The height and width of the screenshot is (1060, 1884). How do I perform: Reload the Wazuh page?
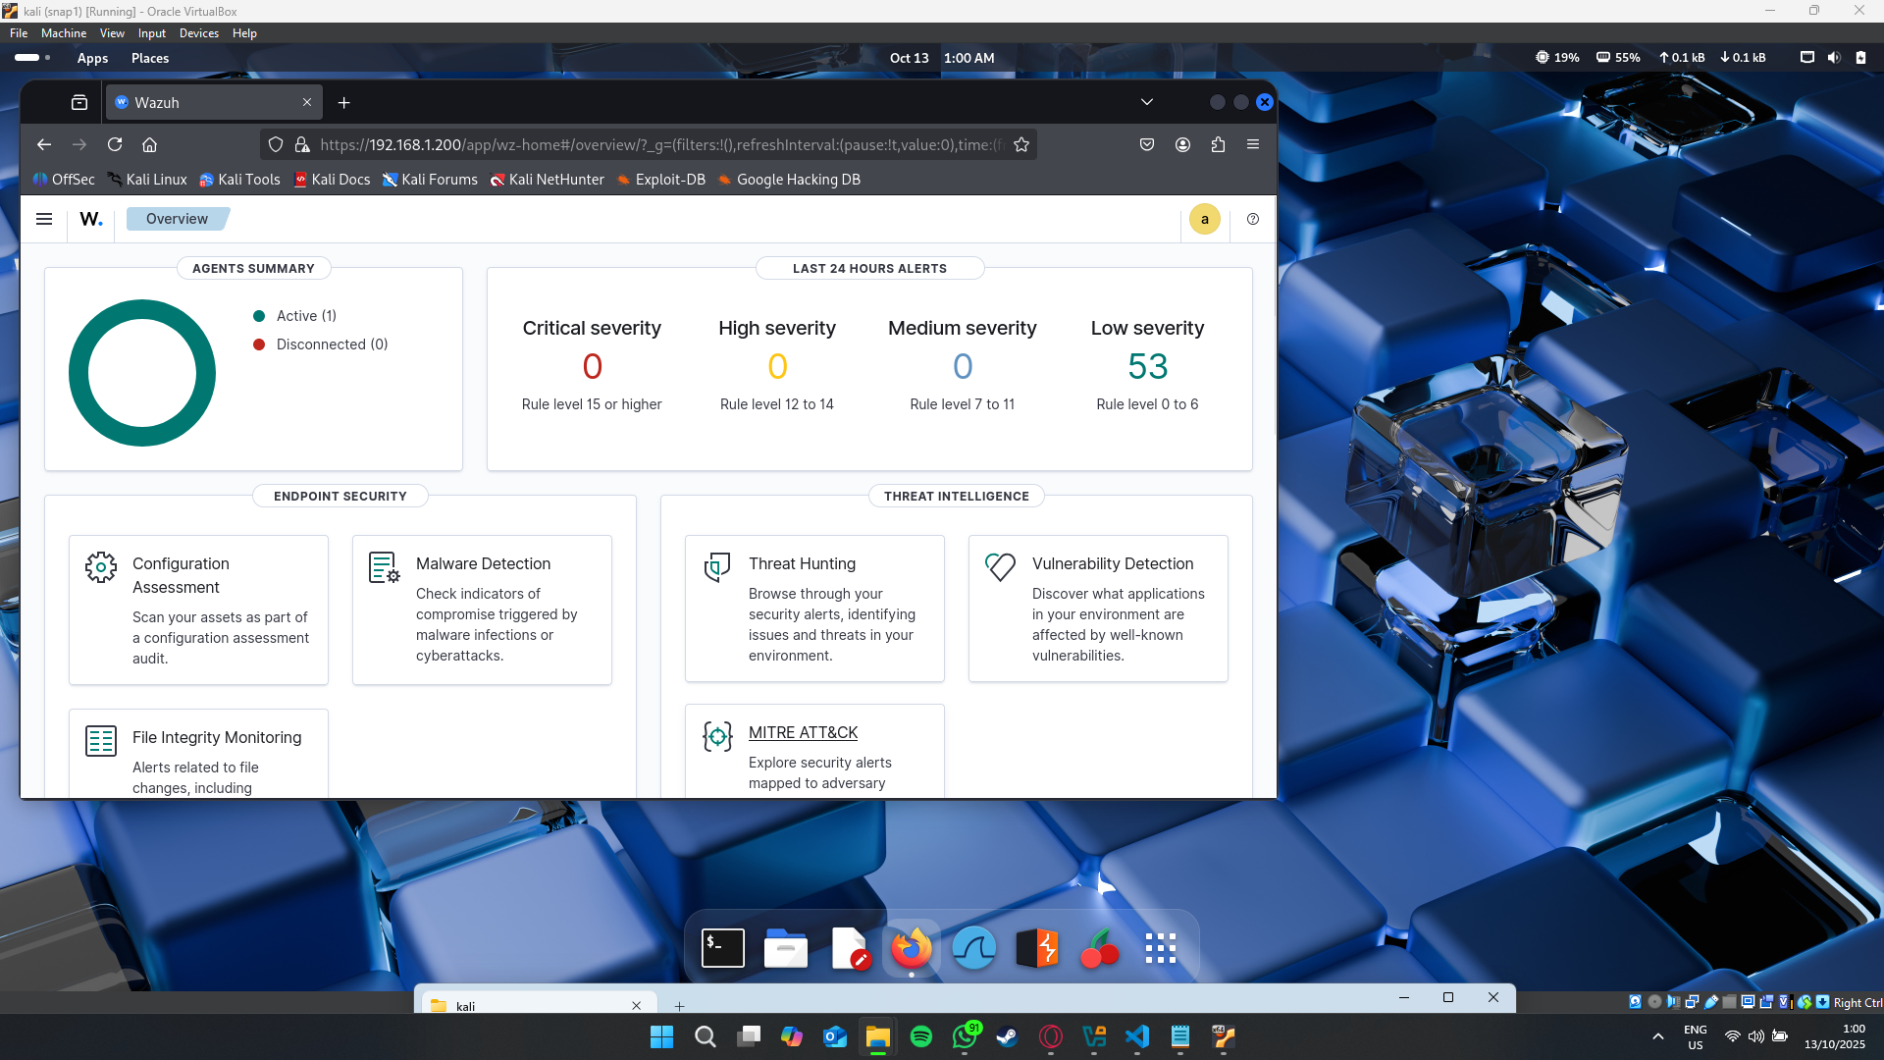tap(115, 144)
